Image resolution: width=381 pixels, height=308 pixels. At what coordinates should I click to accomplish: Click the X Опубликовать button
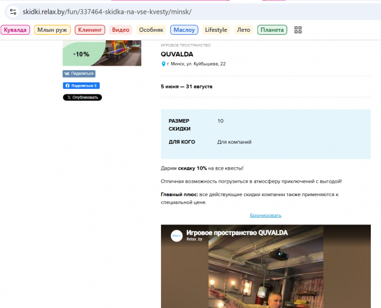[82, 97]
